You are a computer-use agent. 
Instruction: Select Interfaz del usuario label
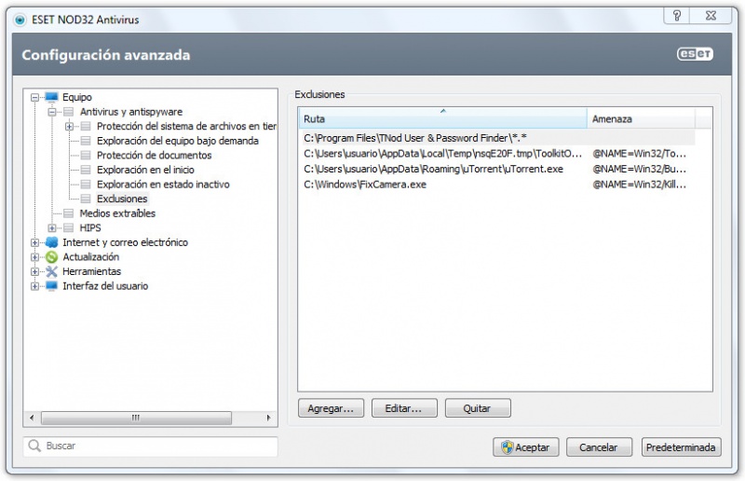(105, 286)
